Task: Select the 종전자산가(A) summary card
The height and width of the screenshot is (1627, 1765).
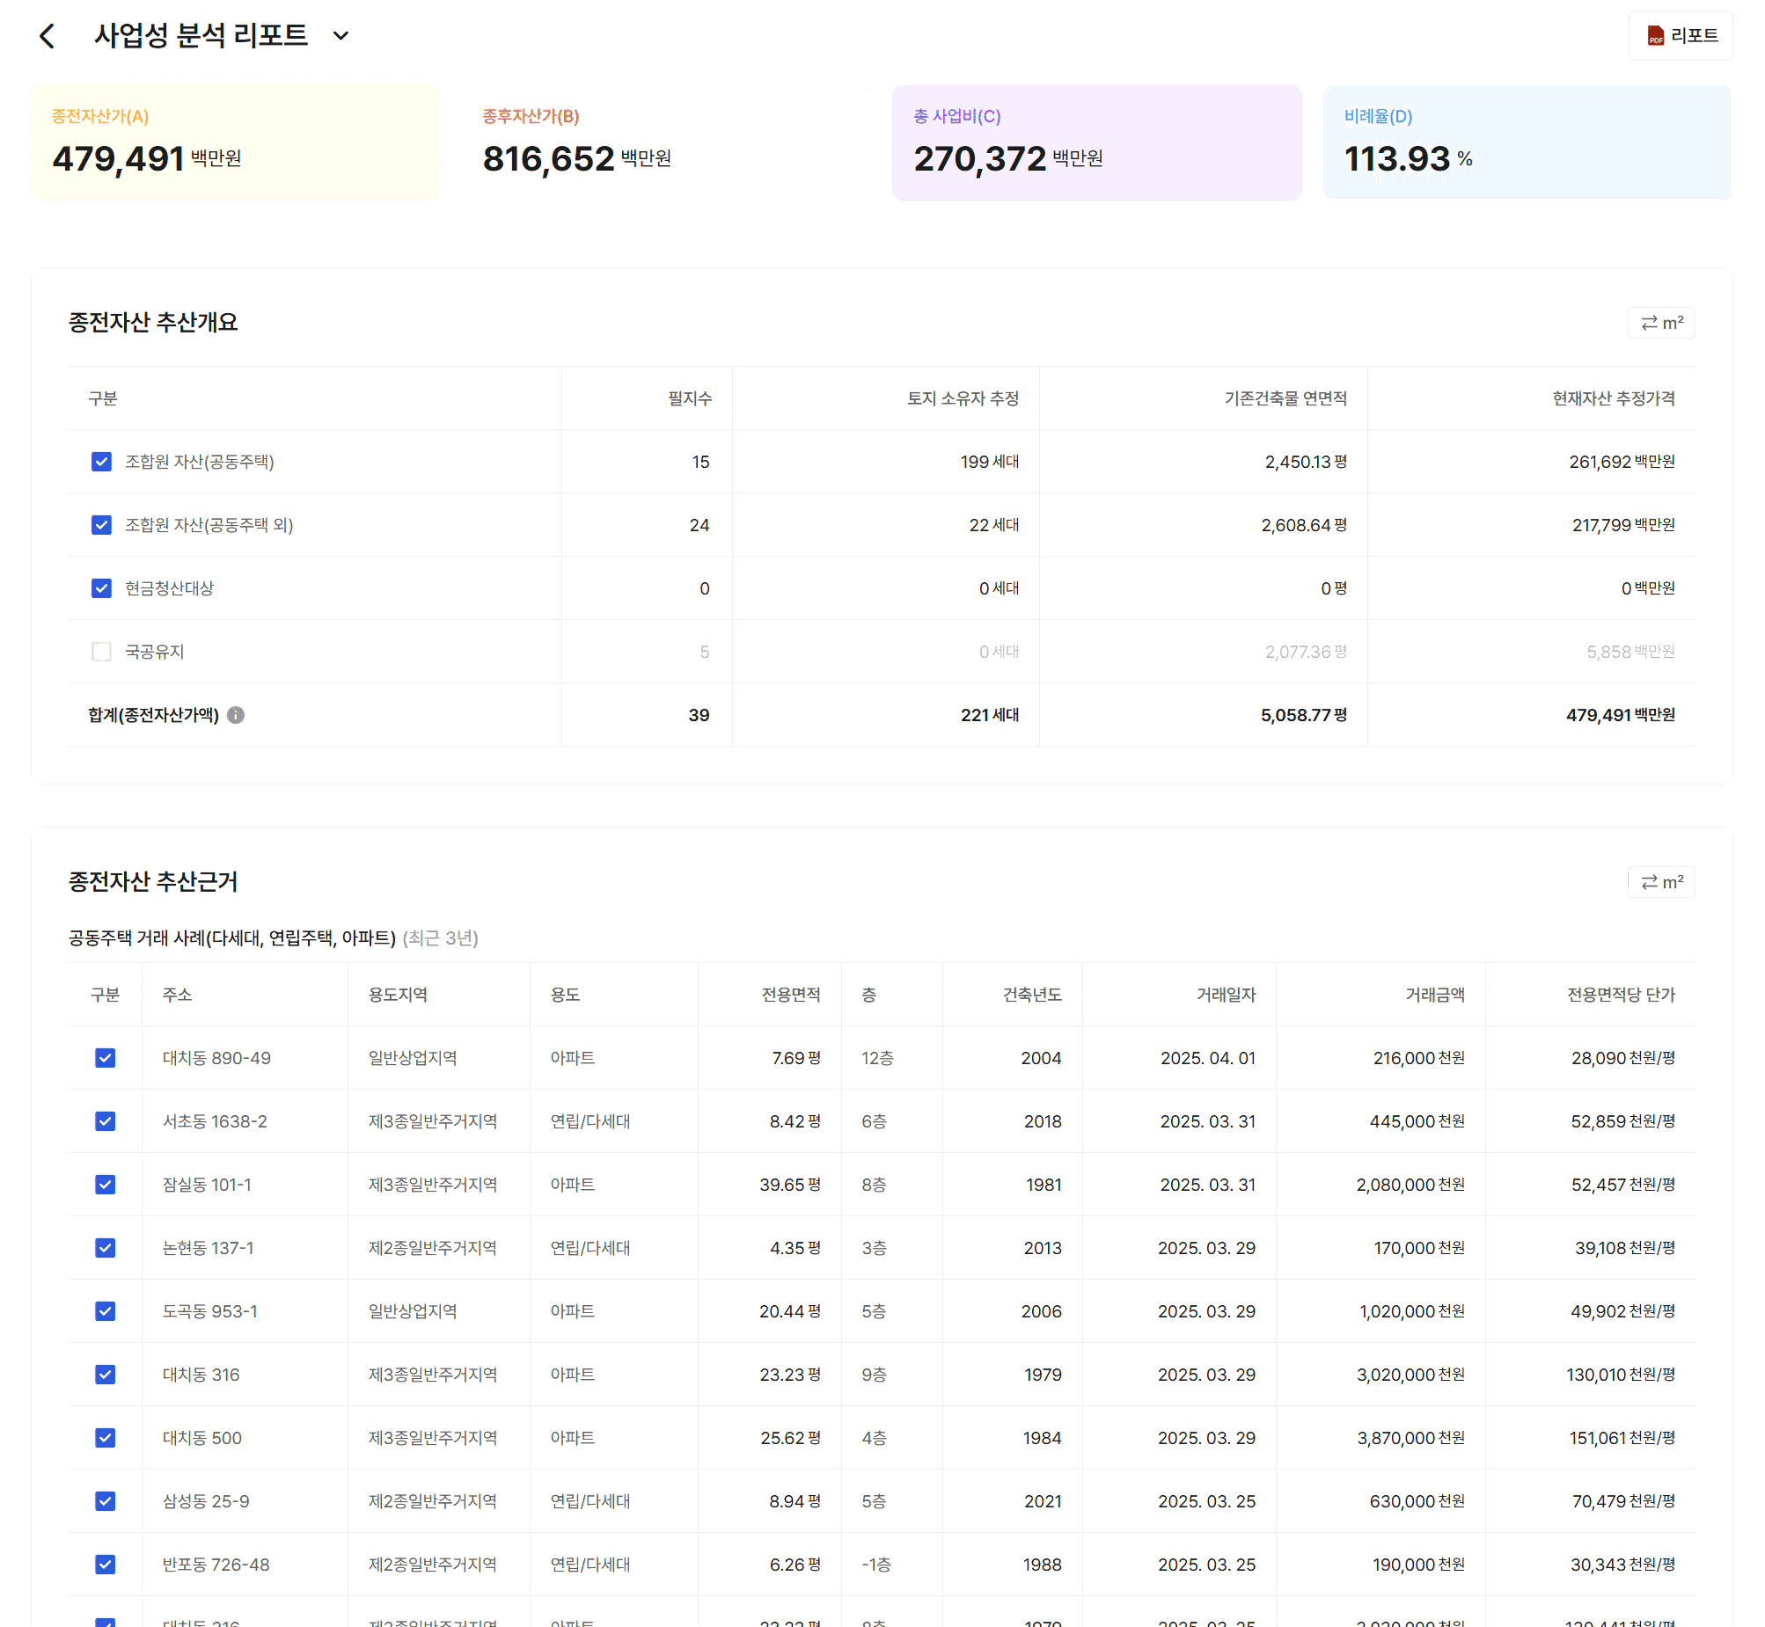Action: coord(236,142)
